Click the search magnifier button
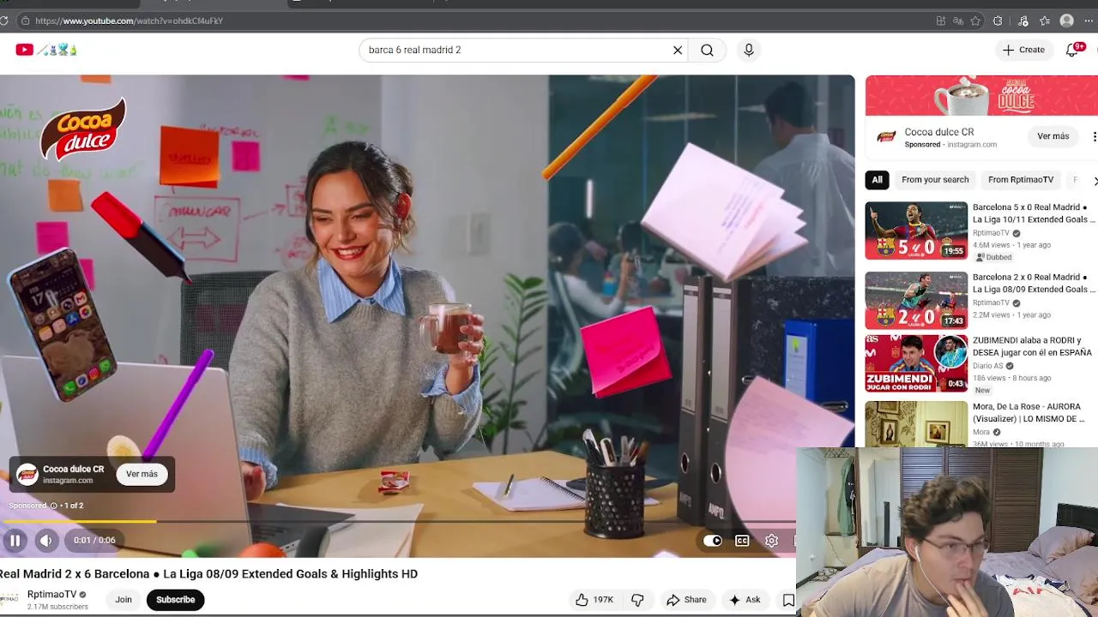The image size is (1098, 617). (x=707, y=50)
